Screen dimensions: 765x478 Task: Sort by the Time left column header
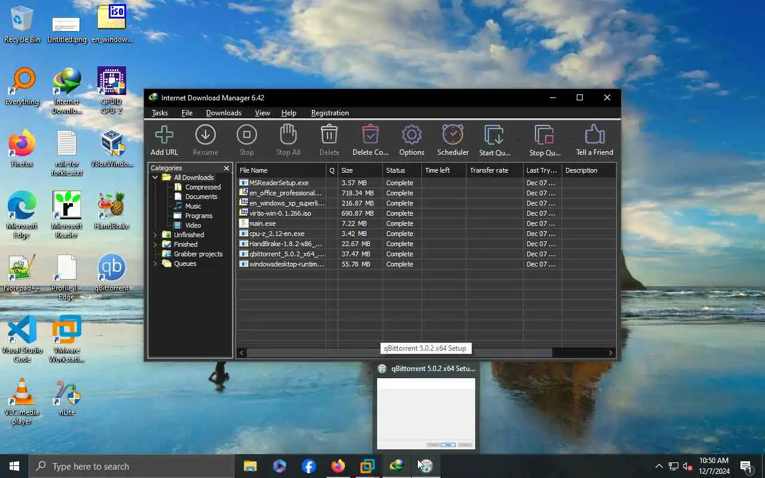tap(444, 170)
